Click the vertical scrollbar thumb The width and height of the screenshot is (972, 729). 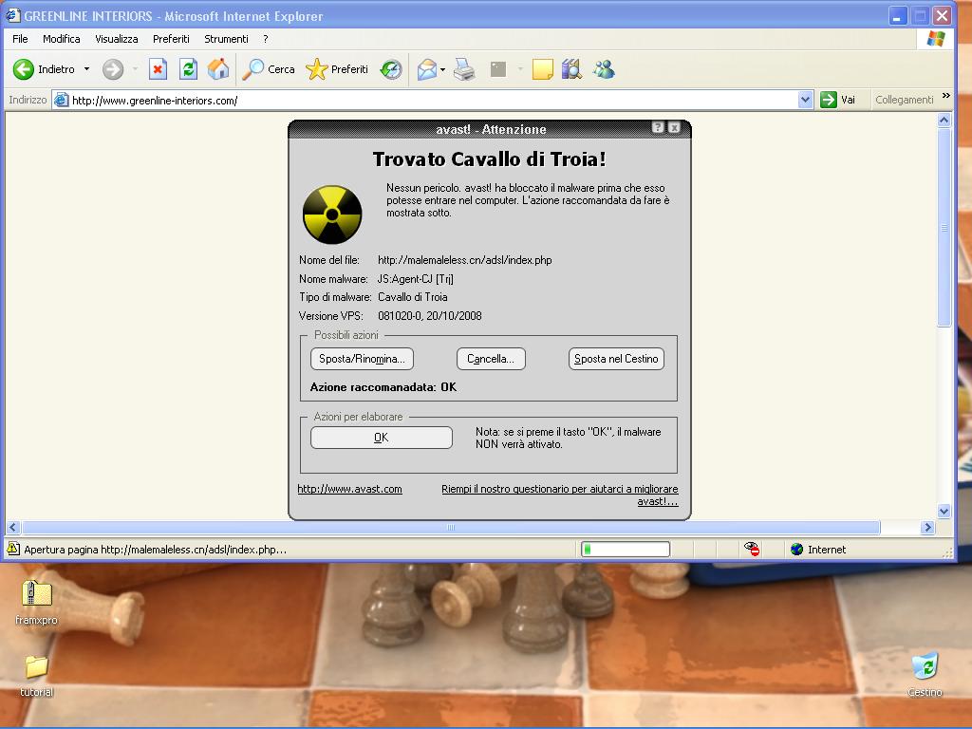coord(944,227)
